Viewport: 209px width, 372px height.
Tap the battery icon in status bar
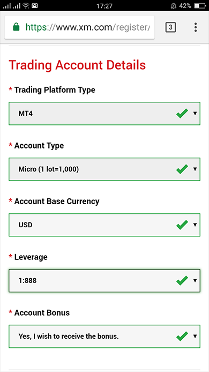[200, 6]
